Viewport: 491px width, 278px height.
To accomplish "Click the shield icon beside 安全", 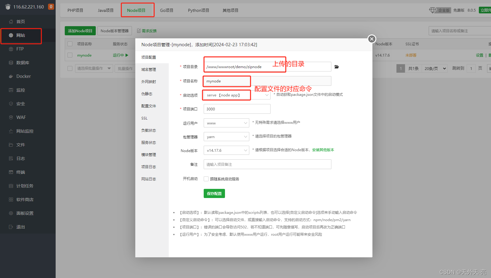I will coord(11,104).
